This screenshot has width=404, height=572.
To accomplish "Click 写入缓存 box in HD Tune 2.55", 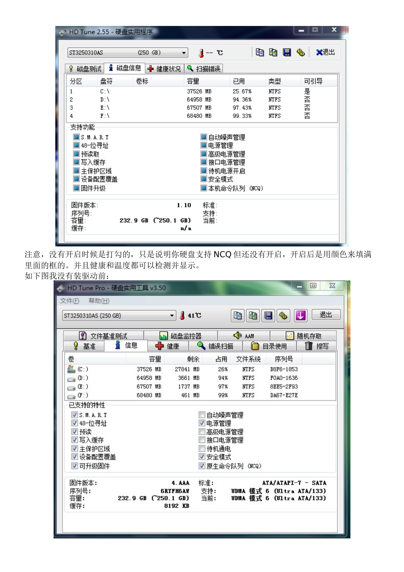I will [77, 162].
